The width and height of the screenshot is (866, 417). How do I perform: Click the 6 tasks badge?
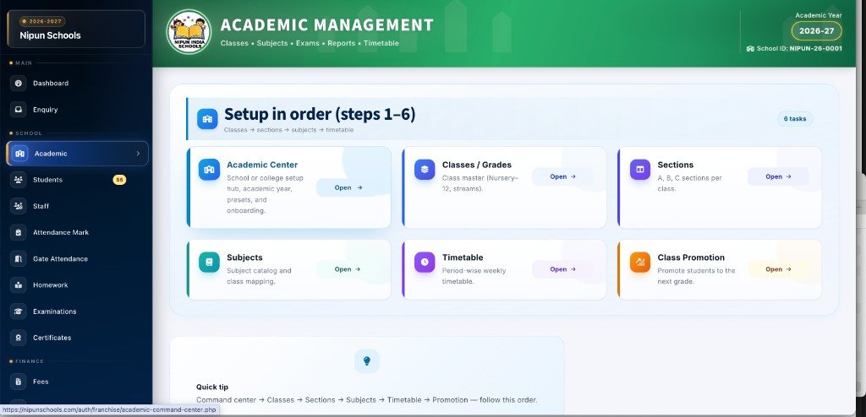point(795,118)
